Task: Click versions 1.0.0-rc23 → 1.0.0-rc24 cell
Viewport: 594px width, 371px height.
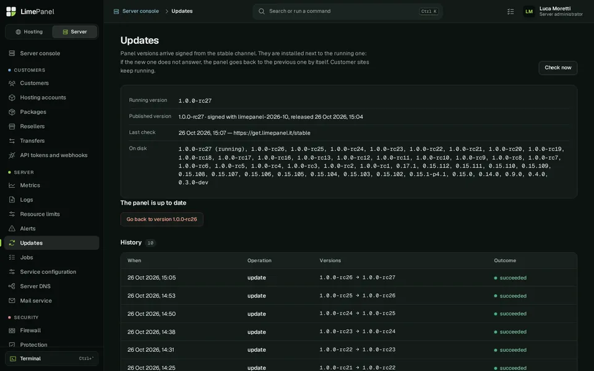Action: point(357,331)
